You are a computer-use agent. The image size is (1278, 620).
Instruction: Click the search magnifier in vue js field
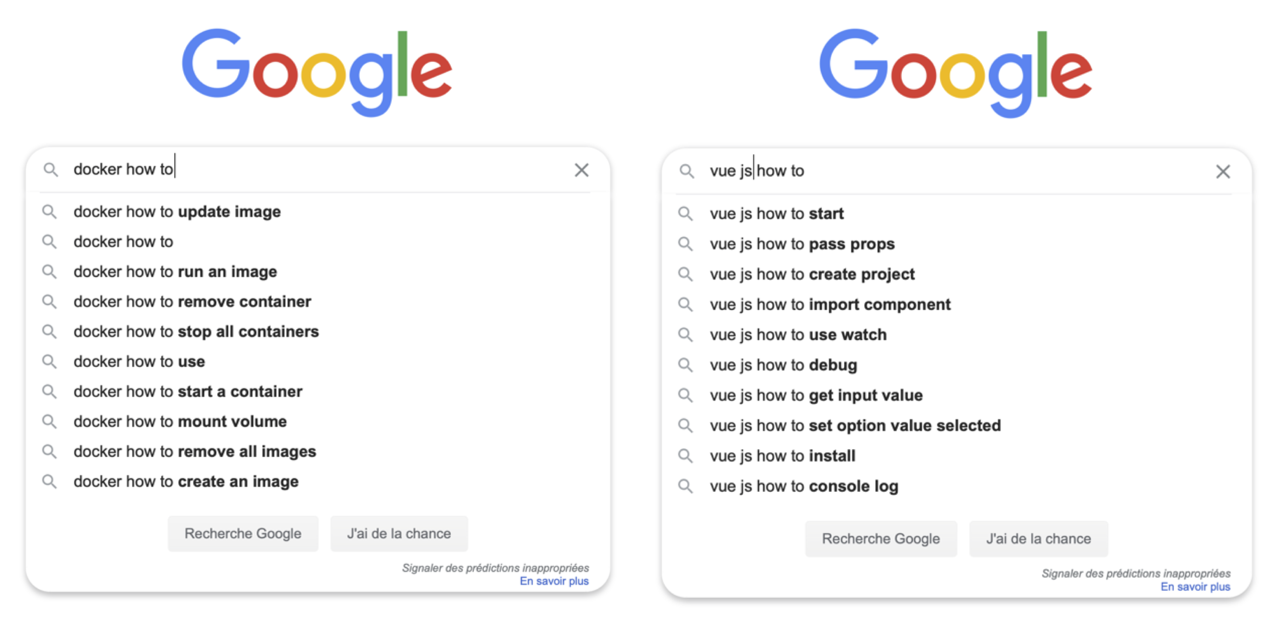coord(687,171)
